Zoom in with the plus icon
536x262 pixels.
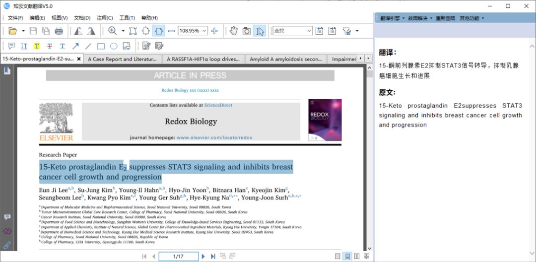[214, 31]
